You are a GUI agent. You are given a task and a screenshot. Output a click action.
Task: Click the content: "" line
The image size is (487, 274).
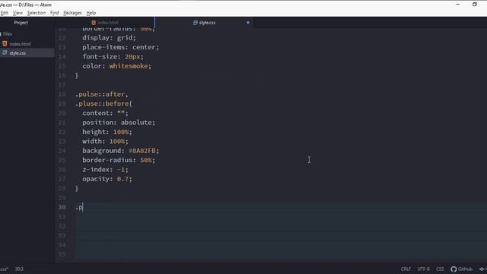(x=105, y=113)
